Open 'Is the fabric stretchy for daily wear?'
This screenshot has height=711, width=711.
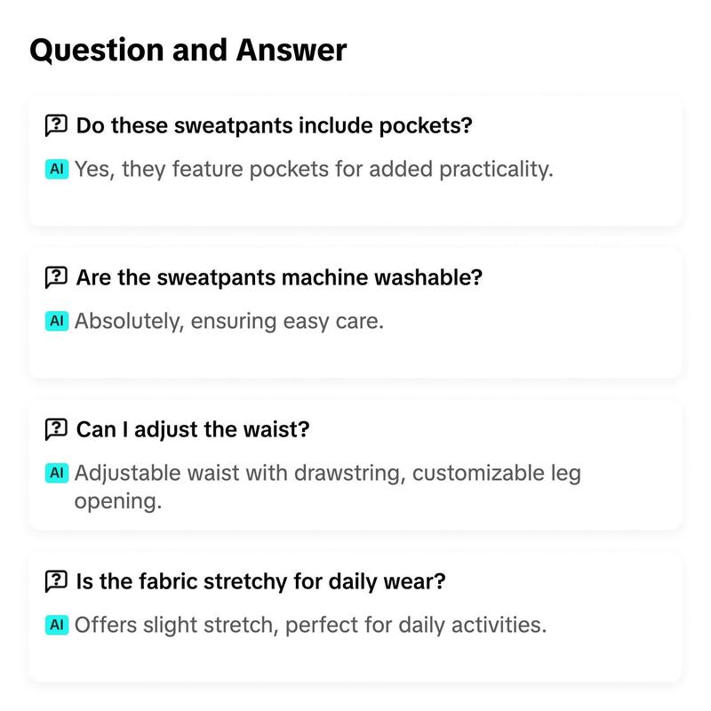tap(260, 581)
